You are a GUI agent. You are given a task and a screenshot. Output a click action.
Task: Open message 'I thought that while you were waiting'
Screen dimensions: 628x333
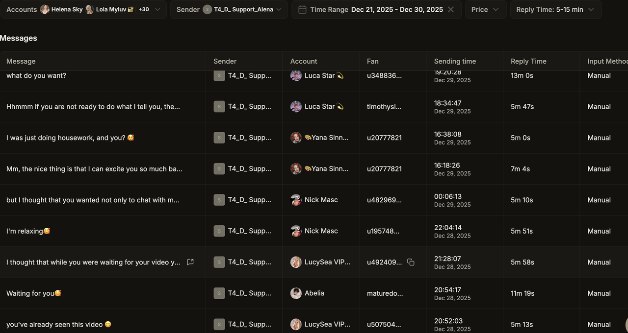(x=93, y=262)
